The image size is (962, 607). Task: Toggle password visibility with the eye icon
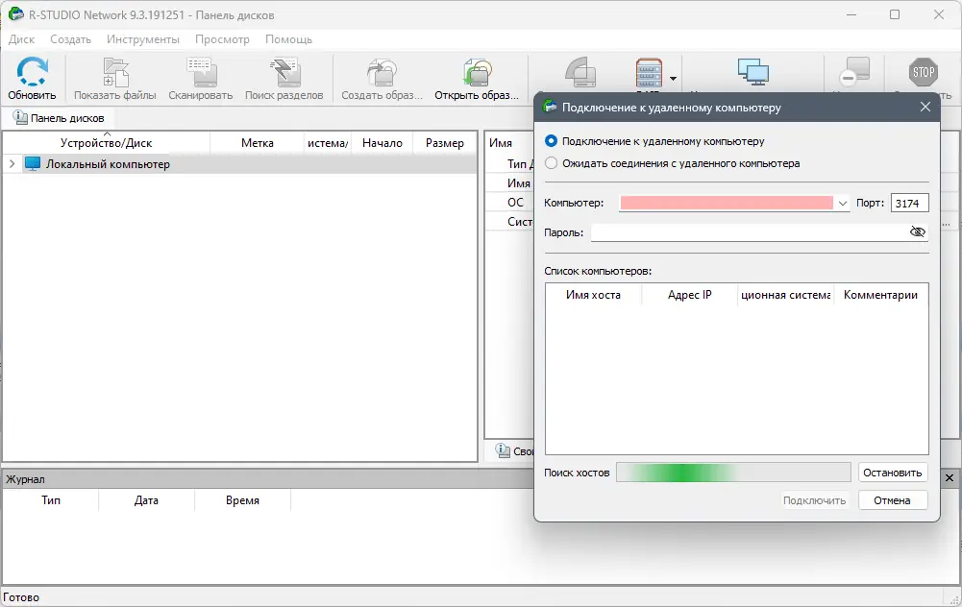pos(918,231)
